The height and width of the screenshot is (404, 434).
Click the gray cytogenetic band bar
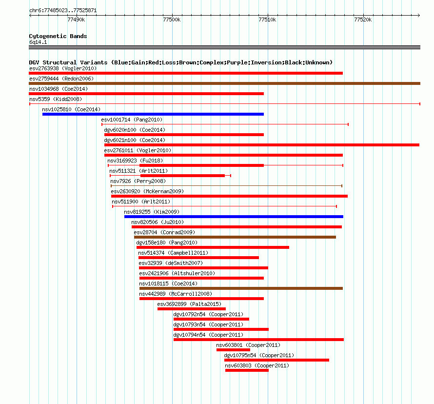(224, 47)
